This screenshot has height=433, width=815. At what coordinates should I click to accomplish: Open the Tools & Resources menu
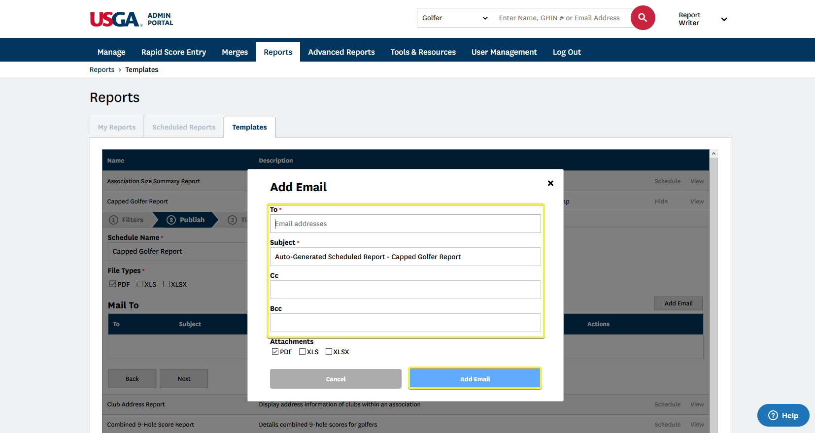(423, 52)
